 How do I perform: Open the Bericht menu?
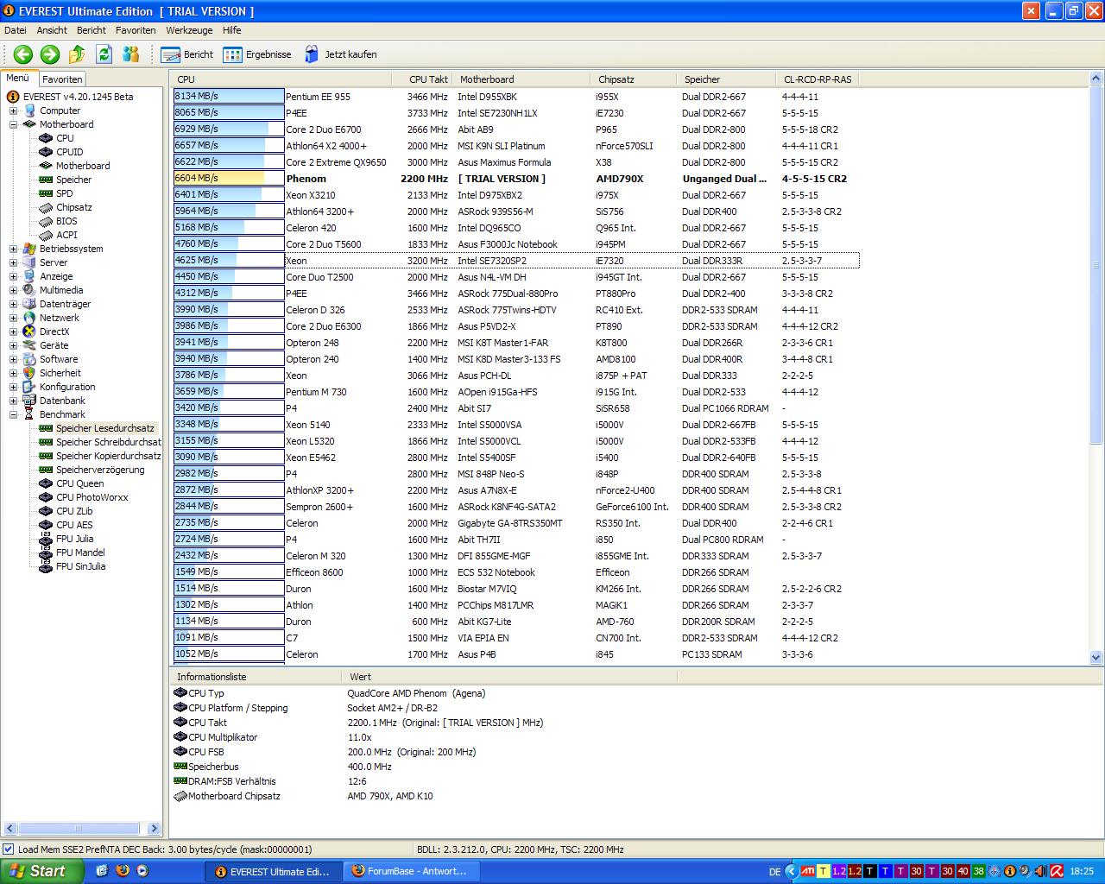pyautogui.click(x=92, y=30)
